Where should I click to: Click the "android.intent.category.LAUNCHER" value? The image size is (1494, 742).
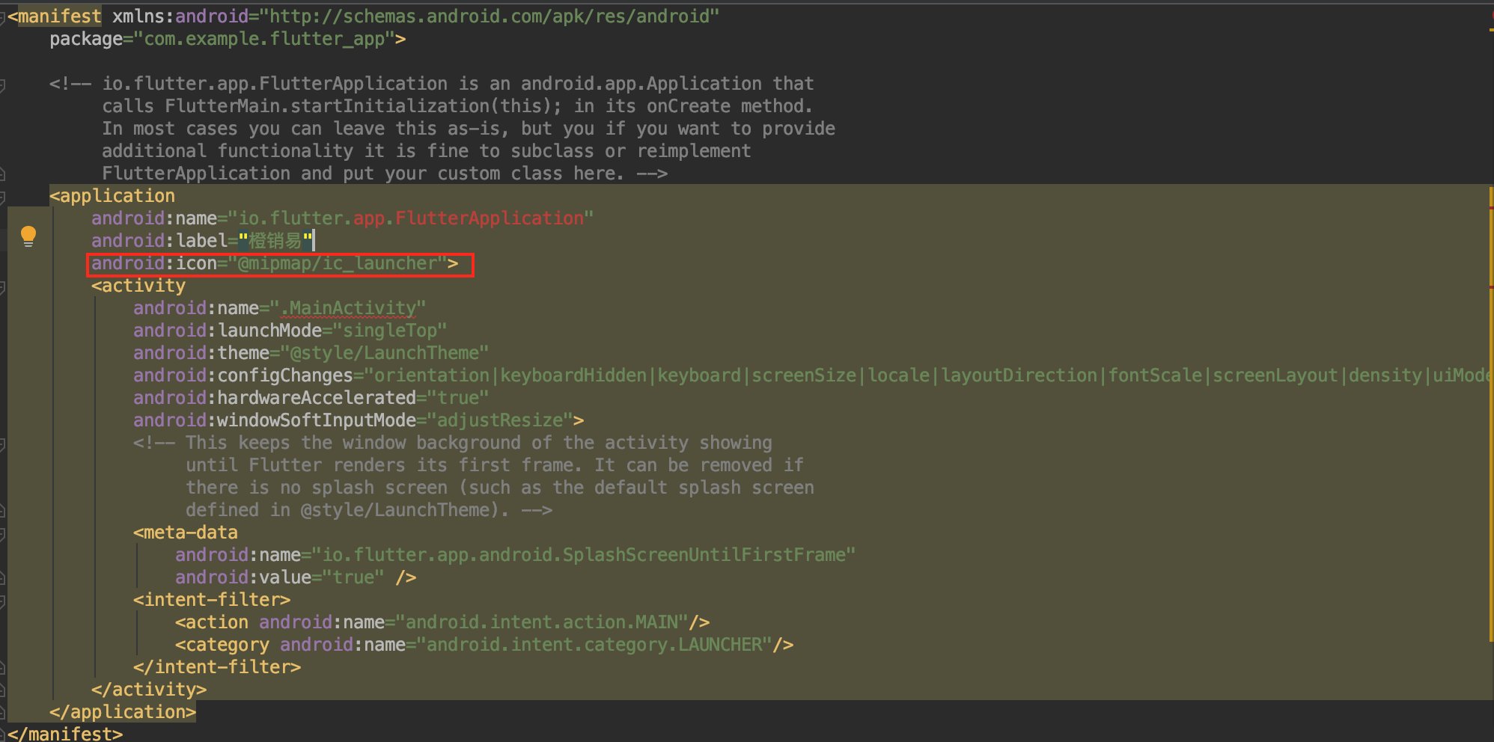(x=594, y=645)
